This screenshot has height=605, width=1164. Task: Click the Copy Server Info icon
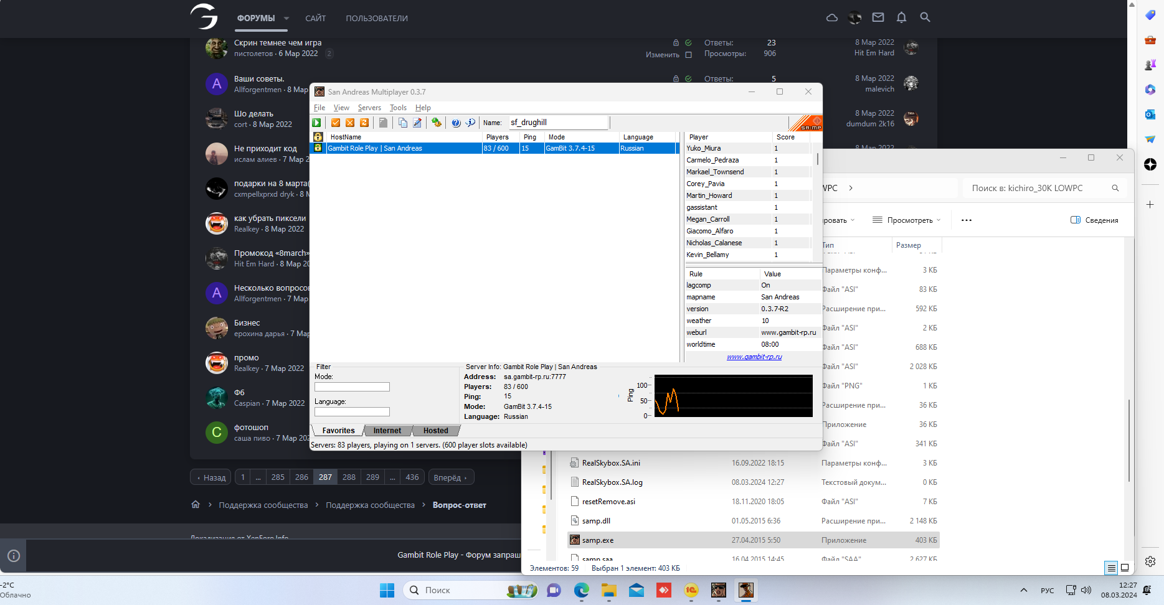403,123
